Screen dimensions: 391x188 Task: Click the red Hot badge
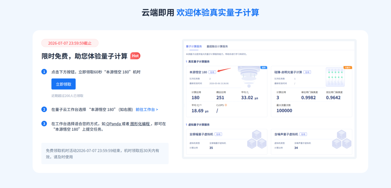coord(135,56)
